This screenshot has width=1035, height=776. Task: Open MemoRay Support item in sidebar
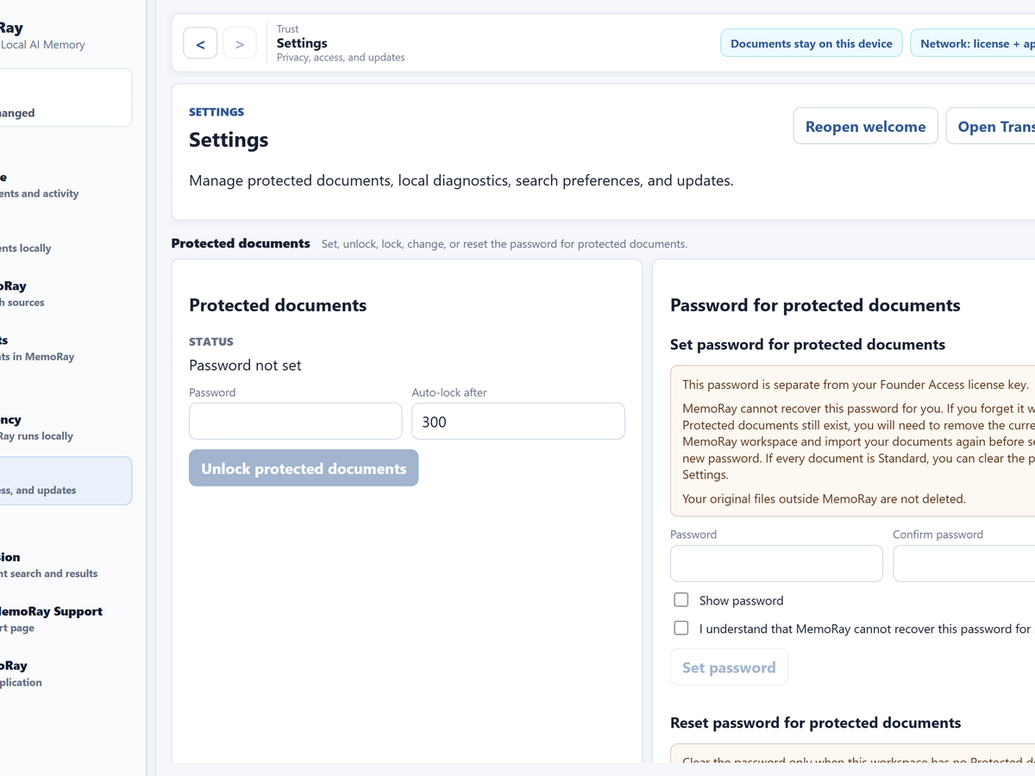[x=64, y=619]
